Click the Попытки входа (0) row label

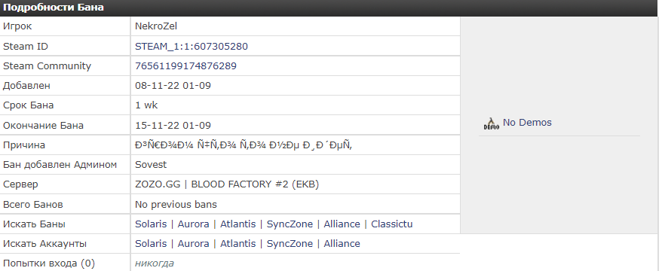49,263
